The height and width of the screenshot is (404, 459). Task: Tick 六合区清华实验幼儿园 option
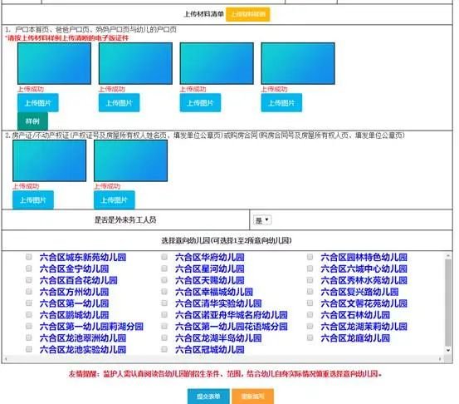pyautogui.click(x=164, y=303)
